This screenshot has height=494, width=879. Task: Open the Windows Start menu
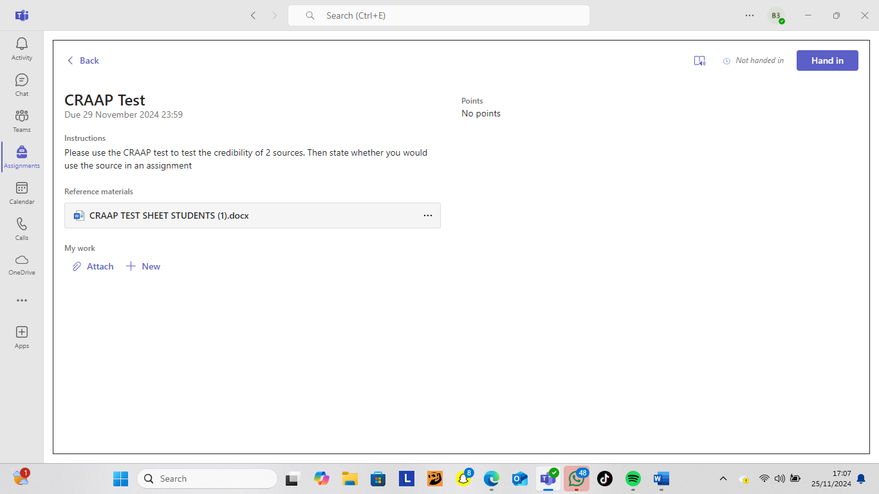[120, 479]
